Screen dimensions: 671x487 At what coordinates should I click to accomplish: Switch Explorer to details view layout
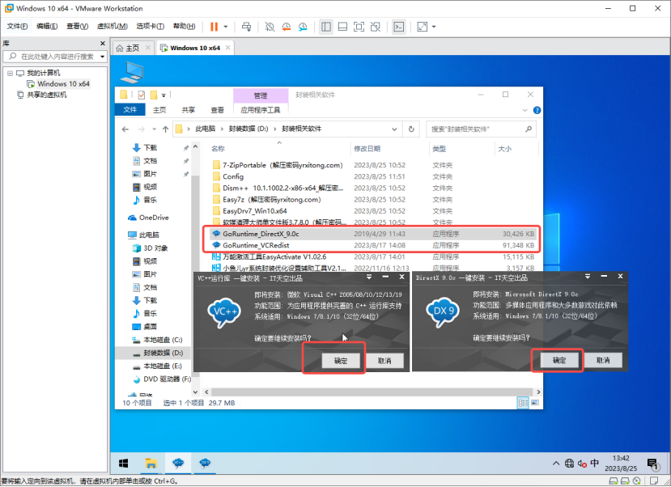[x=523, y=403]
